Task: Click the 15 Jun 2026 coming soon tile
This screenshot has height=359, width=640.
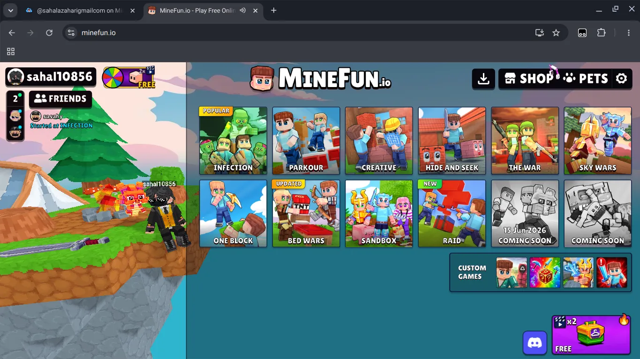Action: click(x=525, y=213)
